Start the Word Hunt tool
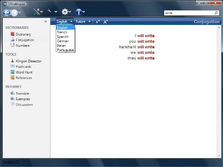The width and height of the screenshot is (223, 167). point(24,72)
